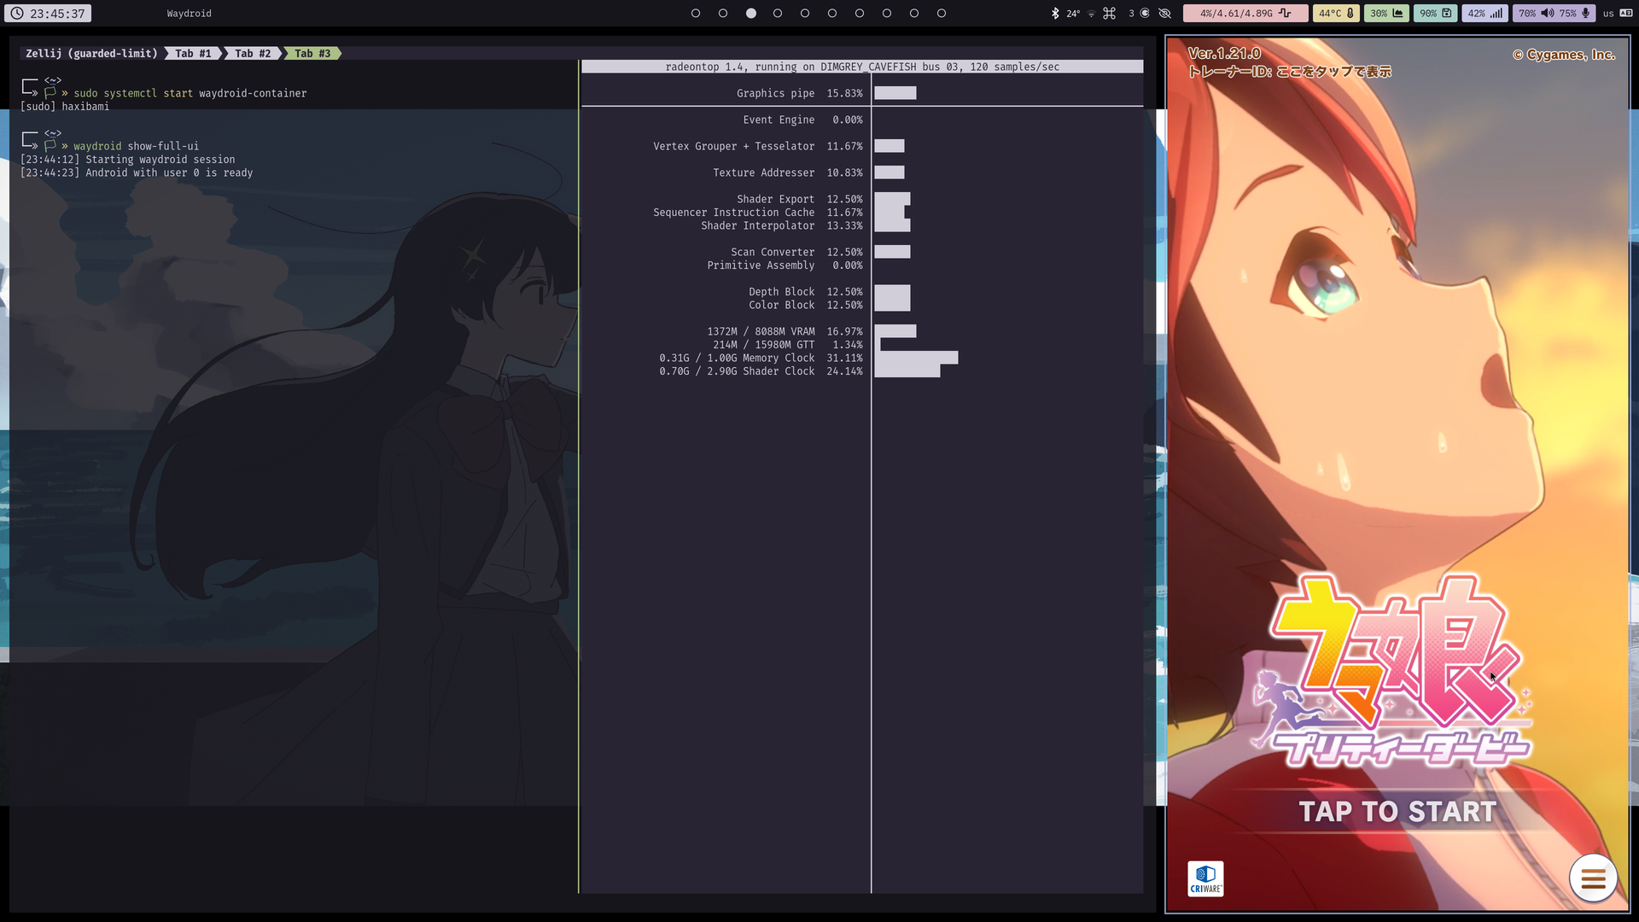Switch to the first workspace dot

(696, 13)
